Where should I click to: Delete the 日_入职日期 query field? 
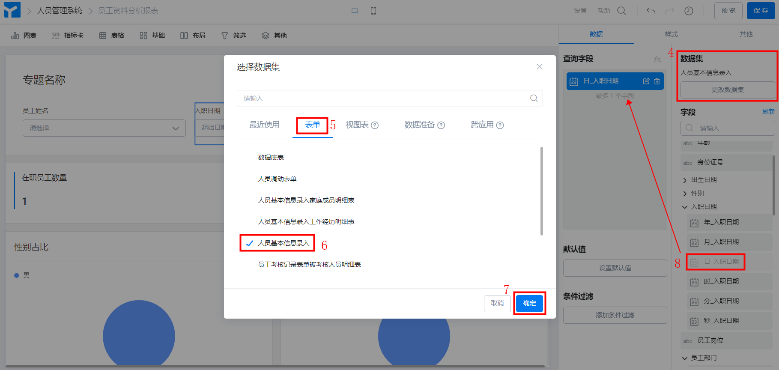pyautogui.click(x=657, y=81)
